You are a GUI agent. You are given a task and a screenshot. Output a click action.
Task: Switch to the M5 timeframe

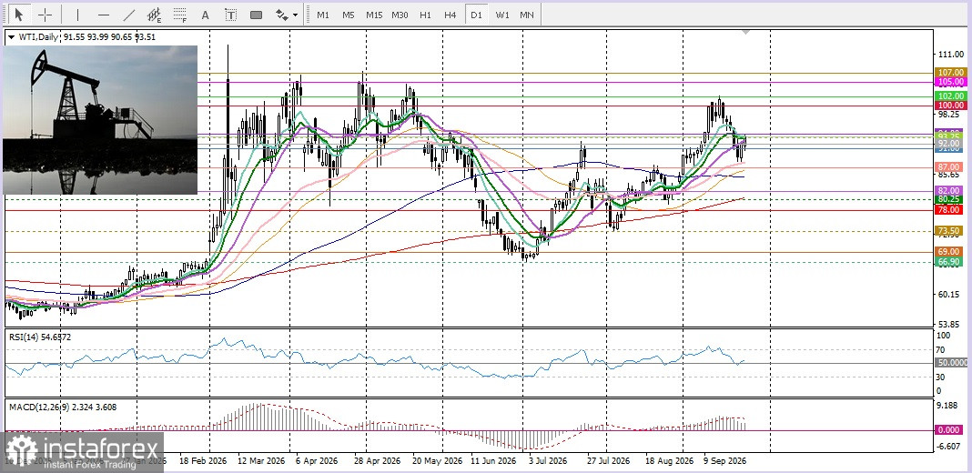coord(349,15)
